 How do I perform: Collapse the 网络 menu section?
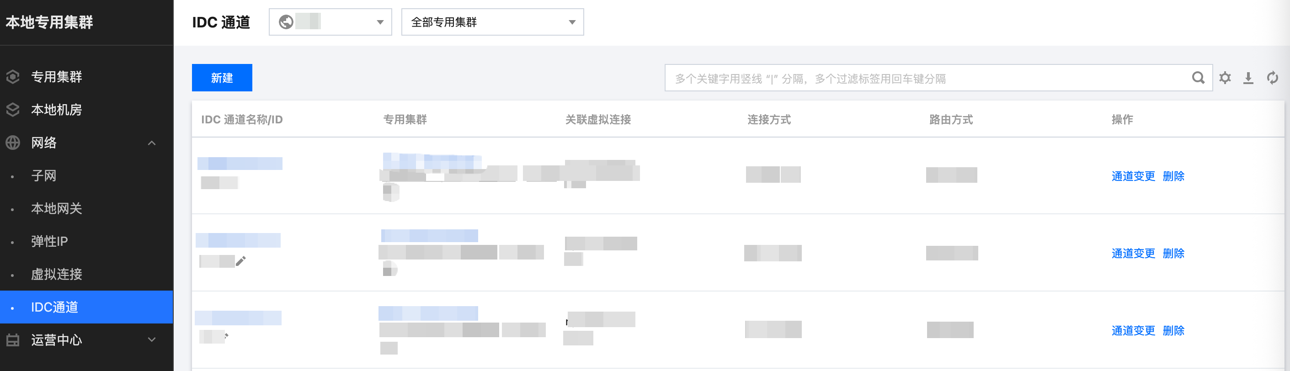(152, 143)
